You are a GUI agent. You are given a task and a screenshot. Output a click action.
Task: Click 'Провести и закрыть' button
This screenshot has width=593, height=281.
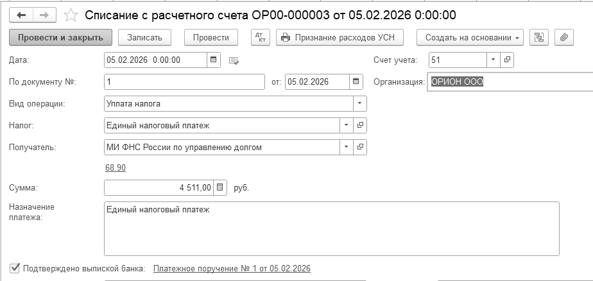point(60,37)
